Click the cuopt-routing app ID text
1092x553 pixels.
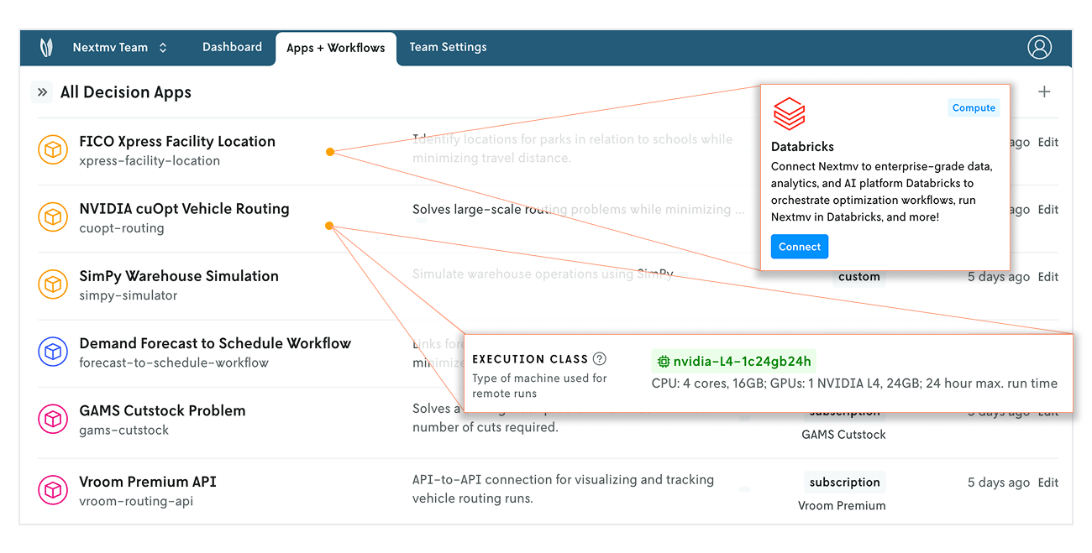tap(122, 228)
